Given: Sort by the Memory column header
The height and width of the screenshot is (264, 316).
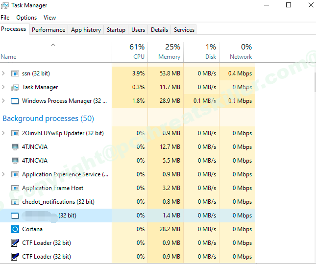Looking at the screenshot, I should (x=166, y=52).
